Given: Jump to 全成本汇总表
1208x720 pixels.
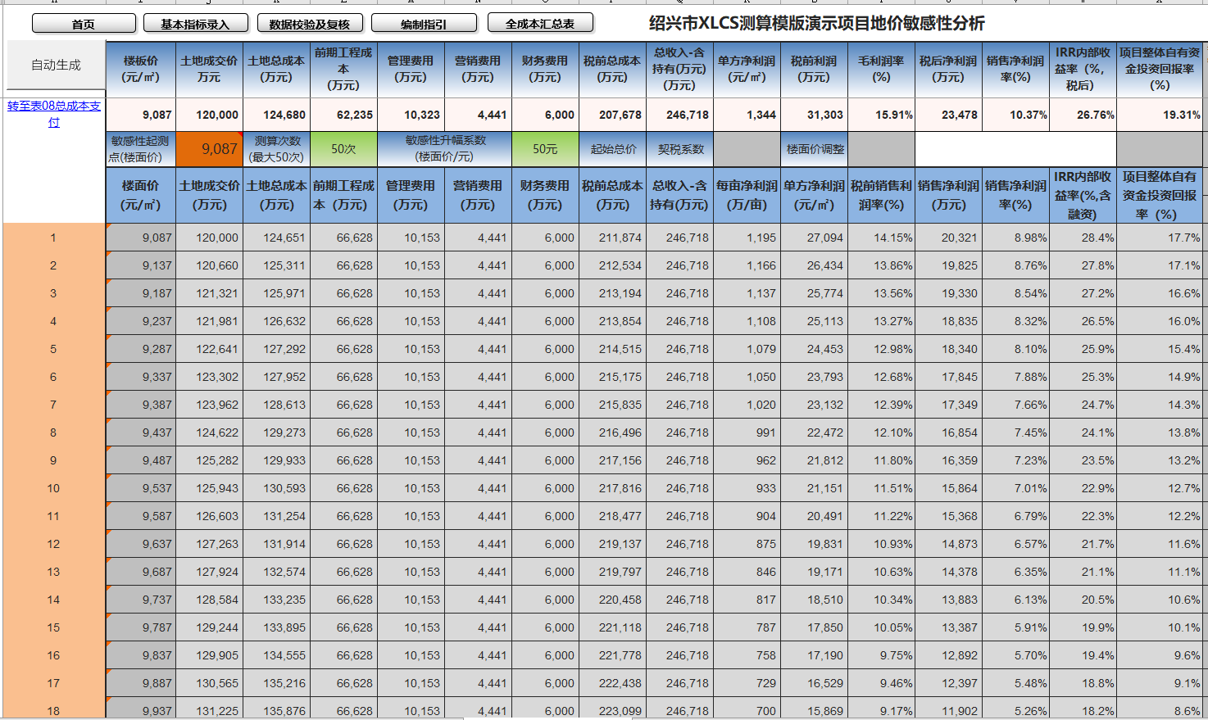Looking at the screenshot, I should pyautogui.click(x=539, y=24).
